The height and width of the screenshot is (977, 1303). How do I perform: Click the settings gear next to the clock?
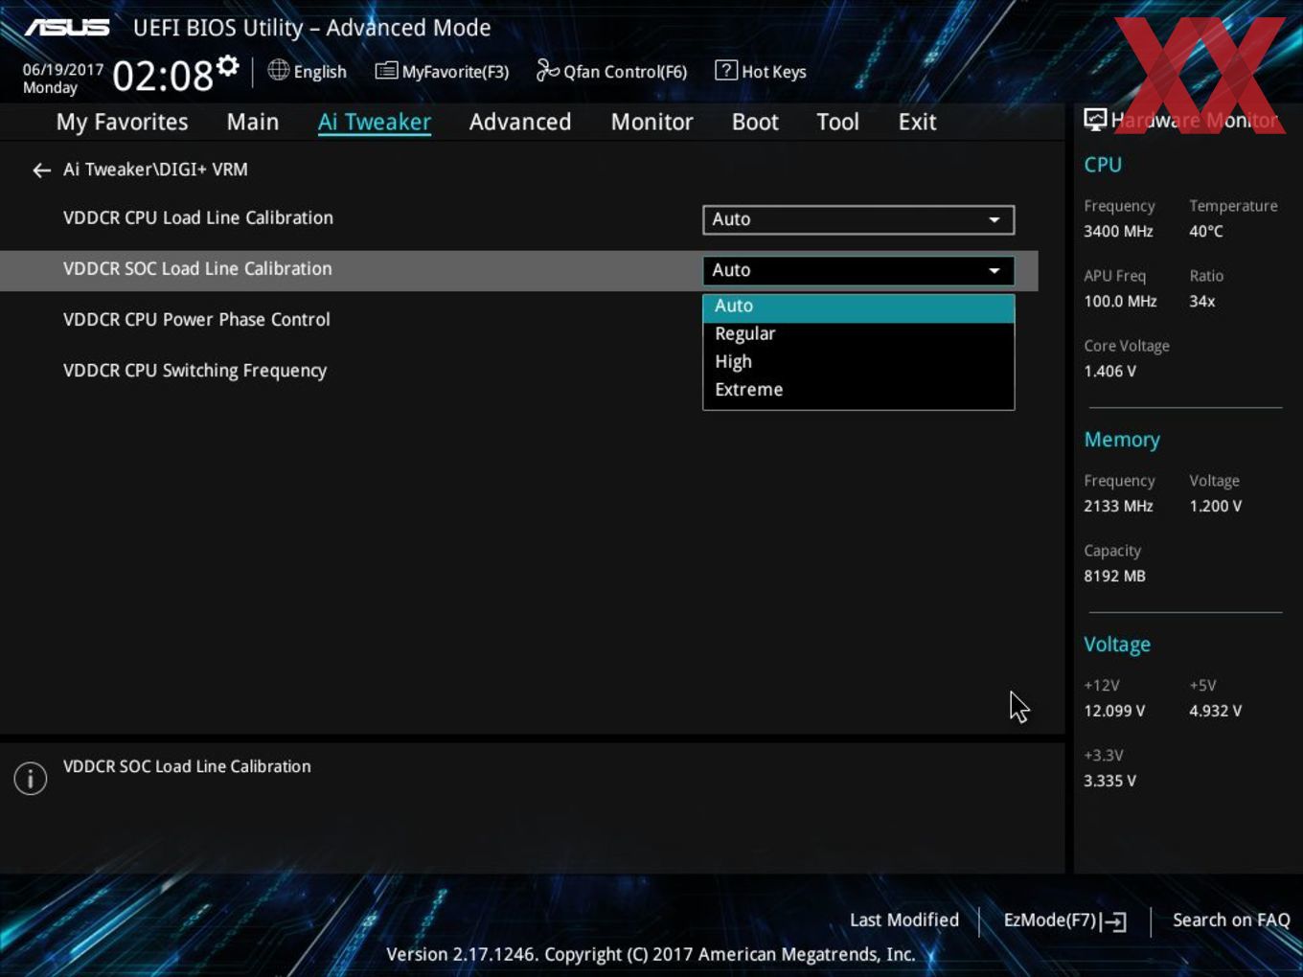point(227,66)
